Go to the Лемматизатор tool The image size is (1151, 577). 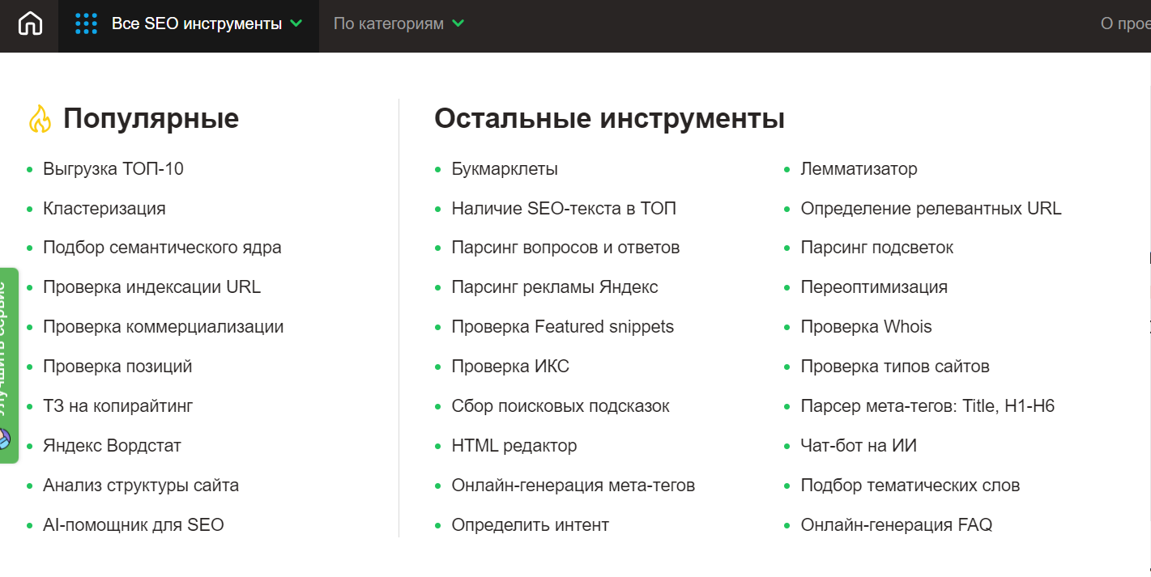tap(859, 169)
